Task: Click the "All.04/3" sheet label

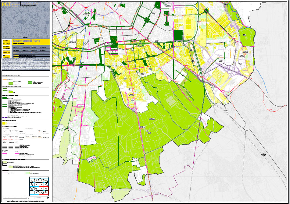Action: click(x=6, y=44)
